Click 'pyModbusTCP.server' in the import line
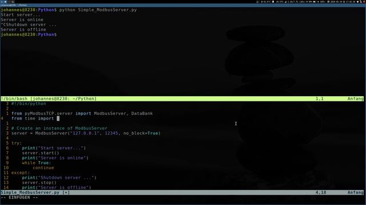Viewport: 366px width, 205px height. click(x=49, y=113)
